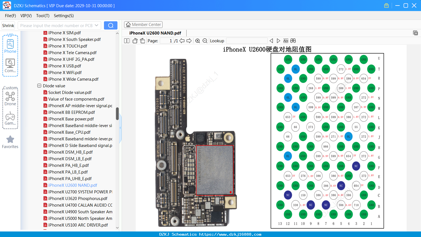Go to previous page arrow
421x237 pixels.
pos(182,41)
